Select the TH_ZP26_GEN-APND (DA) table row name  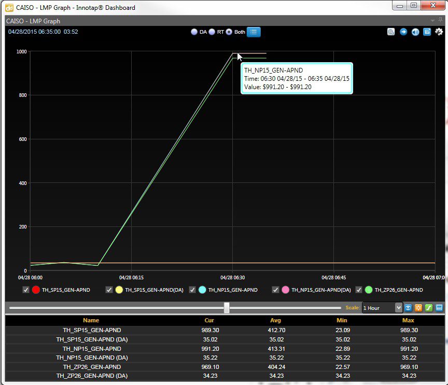(92, 376)
